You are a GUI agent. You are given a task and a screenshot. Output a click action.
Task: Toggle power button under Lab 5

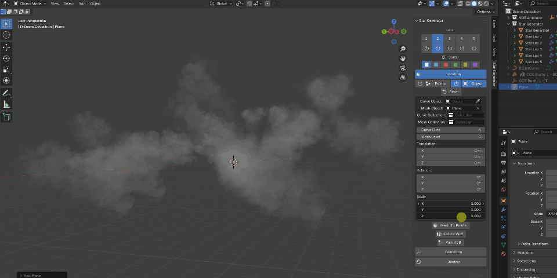click(473, 48)
